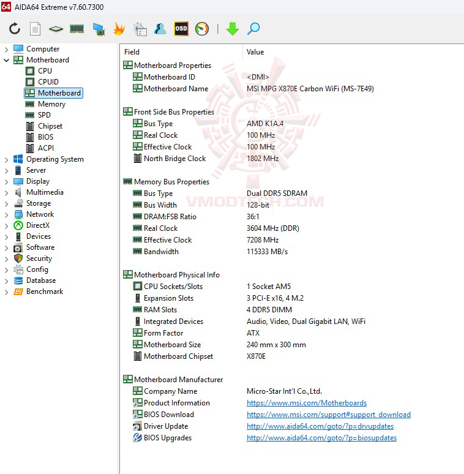
Task: Click the magnifier search icon
Action: (x=253, y=29)
